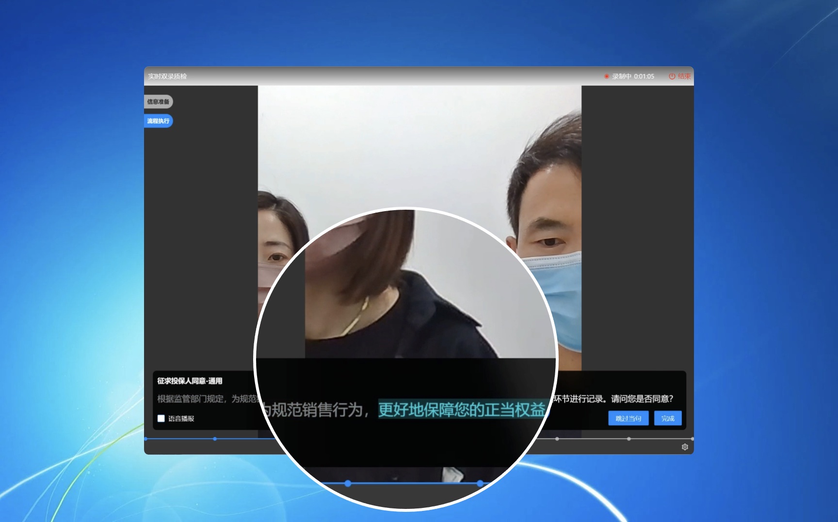Viewport: 838px width, 522px height.
Task: Switch to the 流程执行 tab
Action: click(158, 121)
